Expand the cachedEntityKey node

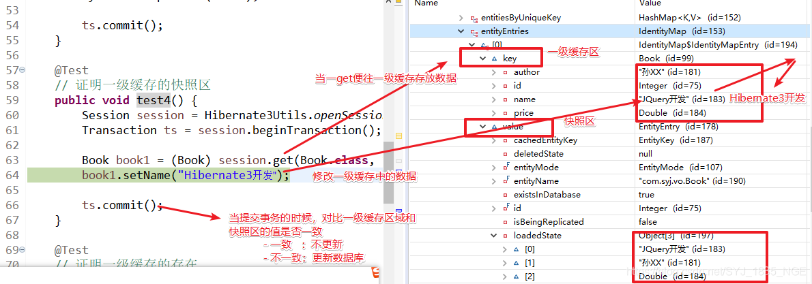click(494, 140)
